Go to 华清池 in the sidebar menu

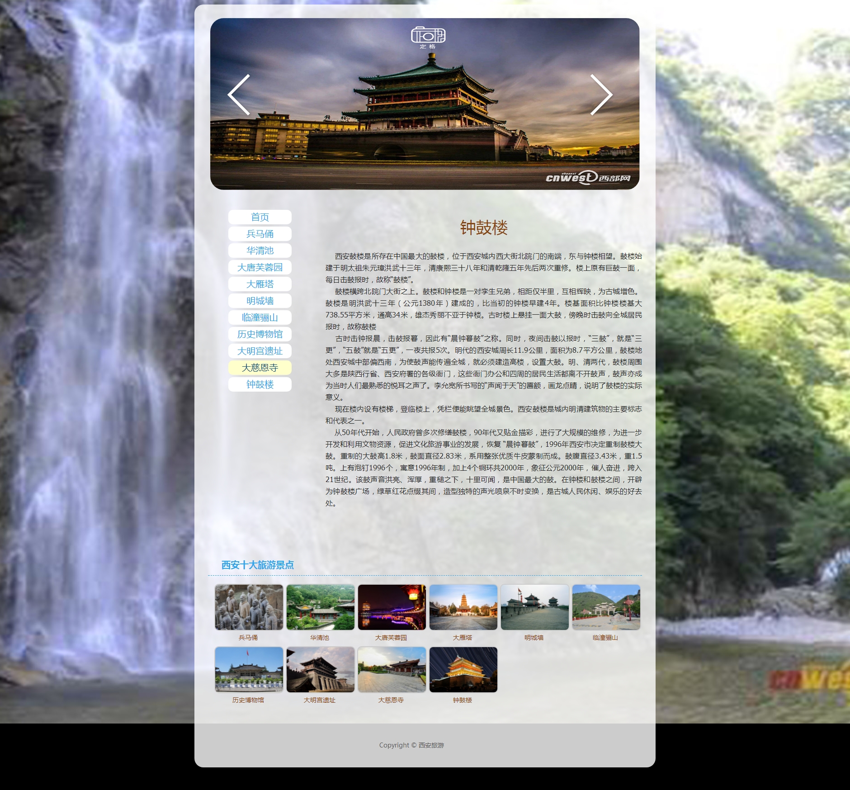[x=260, y=251]
